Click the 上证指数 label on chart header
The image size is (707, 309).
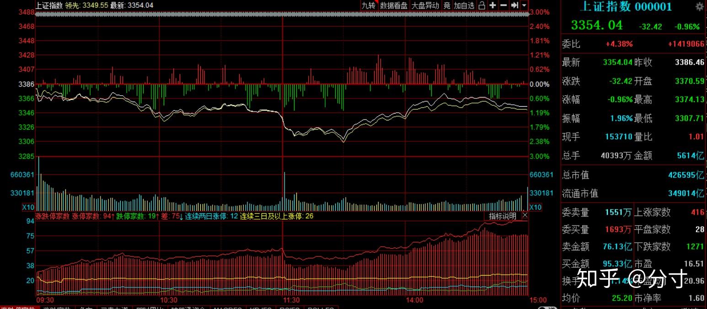[49, 5]
